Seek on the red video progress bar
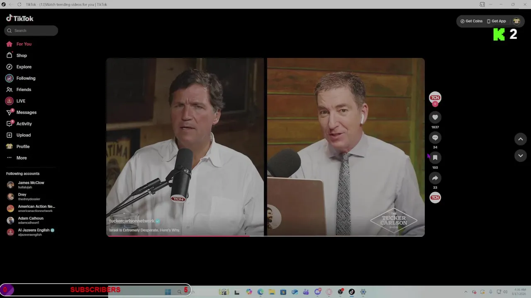 [x=265, y=236]
